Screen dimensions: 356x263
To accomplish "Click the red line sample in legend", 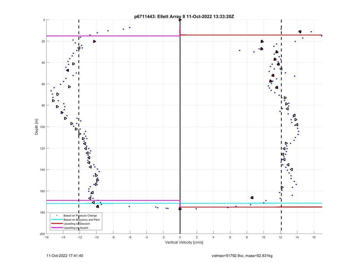I will (57, 224).
